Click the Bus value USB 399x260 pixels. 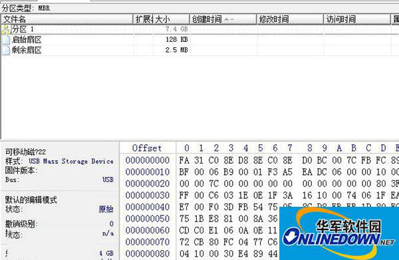click(108, 180)
